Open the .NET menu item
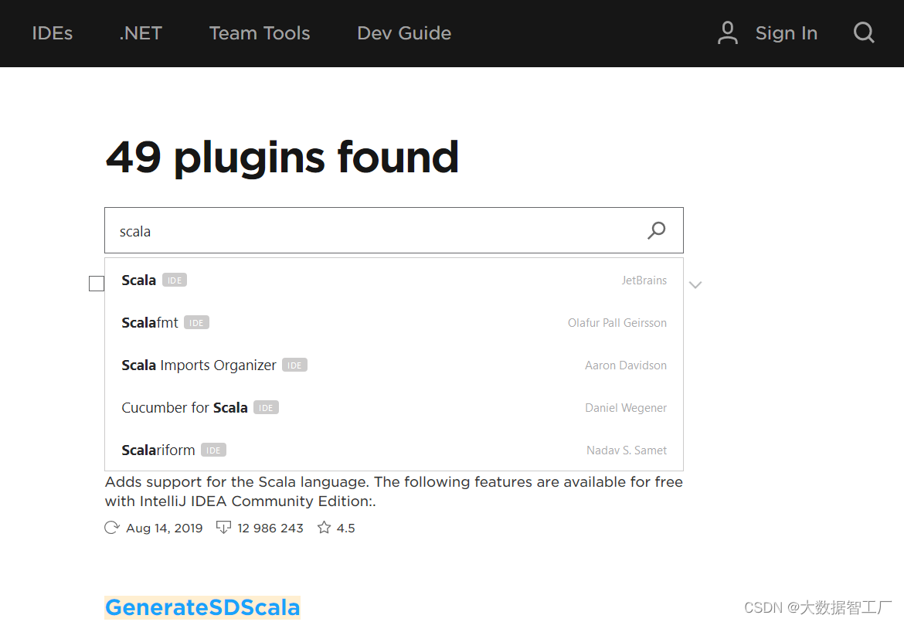Viewport: 904px width, 622px height. click(141, 33)
